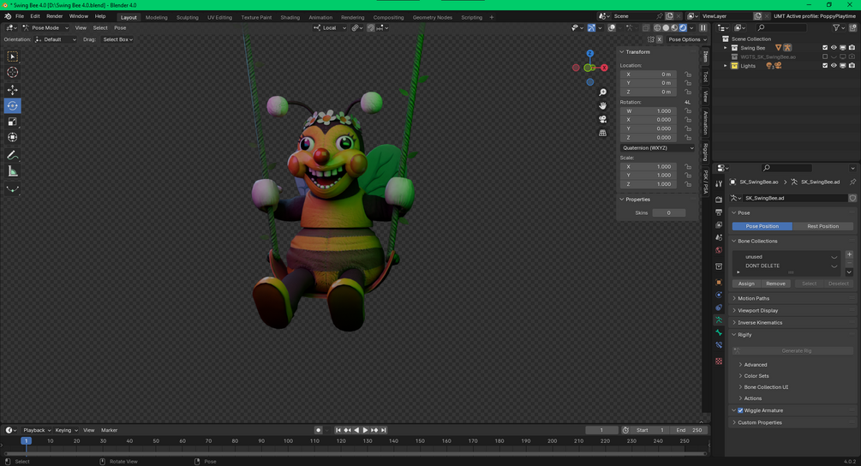861x466 pixels.
Task: Play the animation in the timeline
Action: click(x=365, y=430)
